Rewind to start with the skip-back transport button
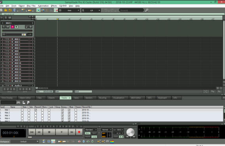Image resolution: width=225 pixels, height=146 pixels. click(32, 132)
